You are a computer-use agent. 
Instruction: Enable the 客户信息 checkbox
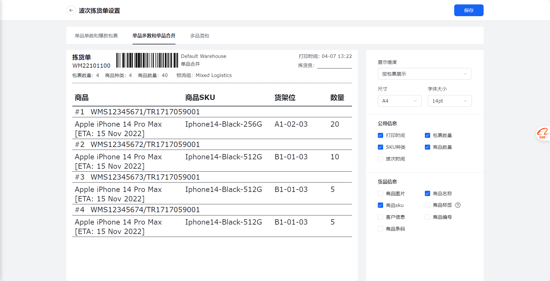click(380, 217)
